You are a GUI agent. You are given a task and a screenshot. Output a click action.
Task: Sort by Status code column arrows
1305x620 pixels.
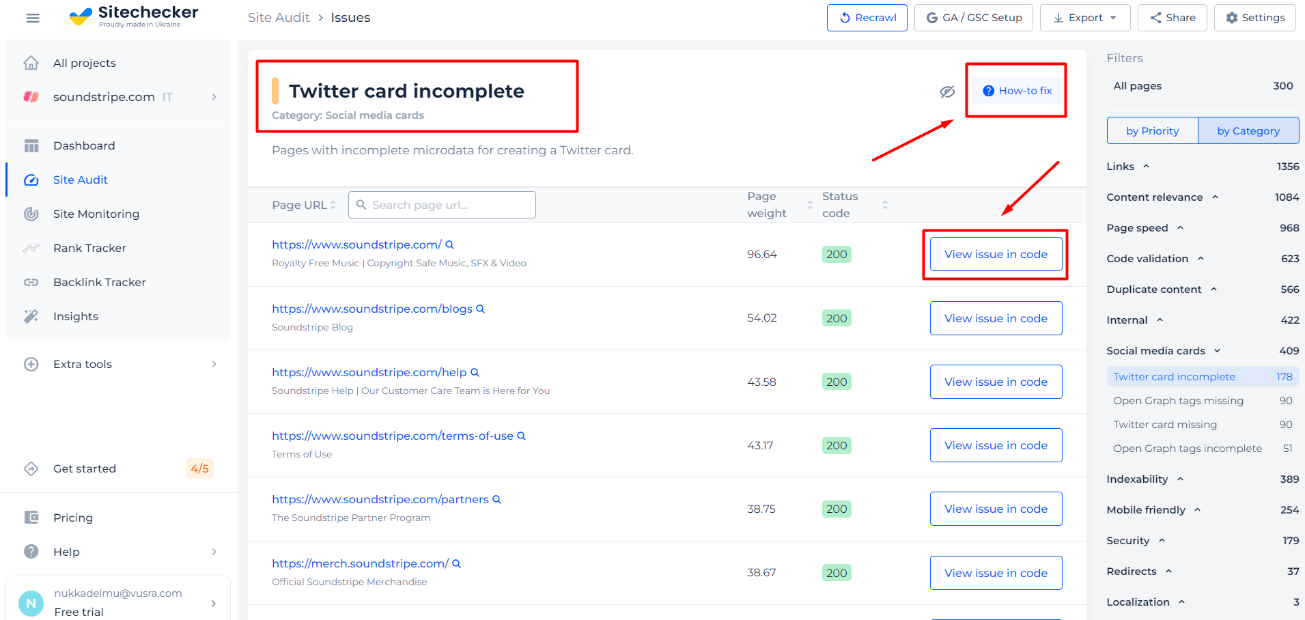click(x=885, y=205)
